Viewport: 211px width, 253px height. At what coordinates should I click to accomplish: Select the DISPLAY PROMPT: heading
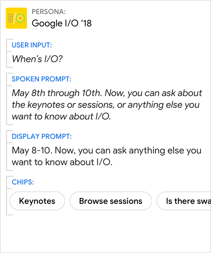[x=42, y=136]
